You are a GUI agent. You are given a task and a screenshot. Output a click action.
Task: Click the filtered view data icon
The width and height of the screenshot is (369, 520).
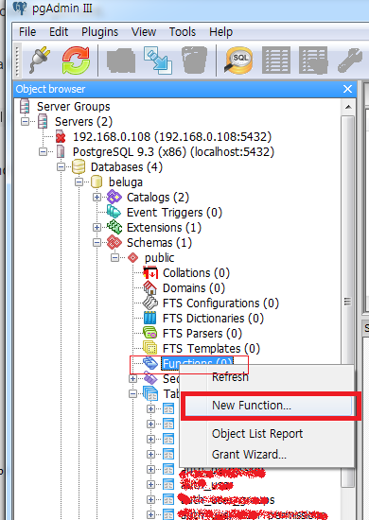point(313,60)
